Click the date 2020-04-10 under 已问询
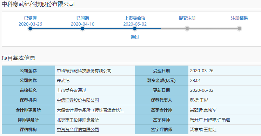The image size is (261, 136). point(82,24)
